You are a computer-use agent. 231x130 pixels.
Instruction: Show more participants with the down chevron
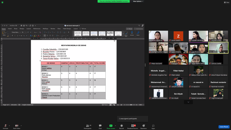(x=188, y=102)
